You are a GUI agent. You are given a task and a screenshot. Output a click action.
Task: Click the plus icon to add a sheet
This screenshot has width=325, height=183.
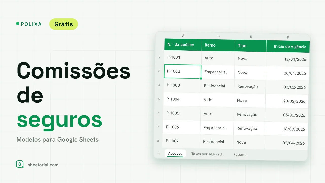tap(159, 153)
